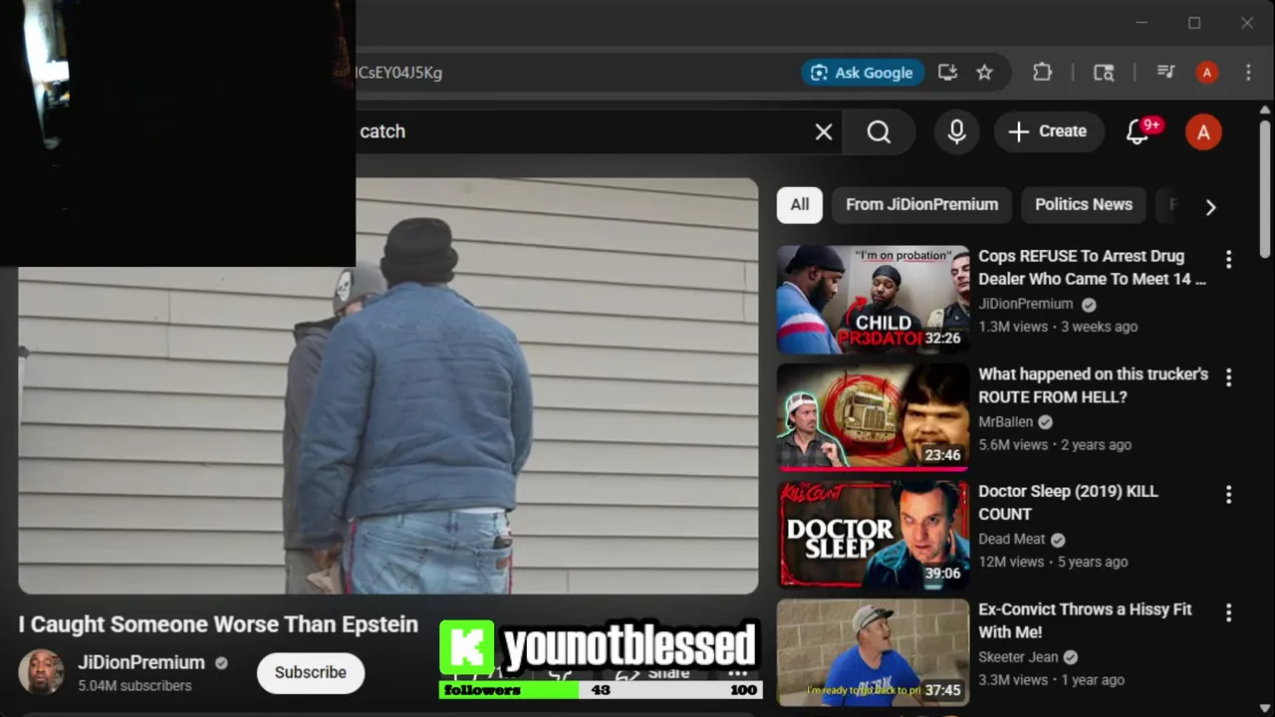This screenshot has height=717, width=1275.
Task: Click '1.3M views · 3 weeks ago' text
Action: pyautogui.click(x=1058, y=327)
